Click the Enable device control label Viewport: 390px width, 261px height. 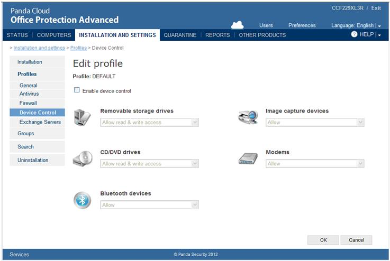[107, 91]
